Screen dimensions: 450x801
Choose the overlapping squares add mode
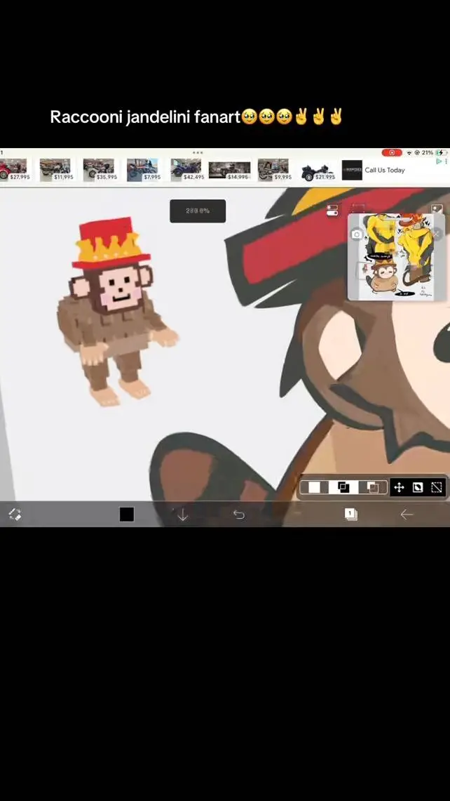pyautogui.click(x=343, y=487)
